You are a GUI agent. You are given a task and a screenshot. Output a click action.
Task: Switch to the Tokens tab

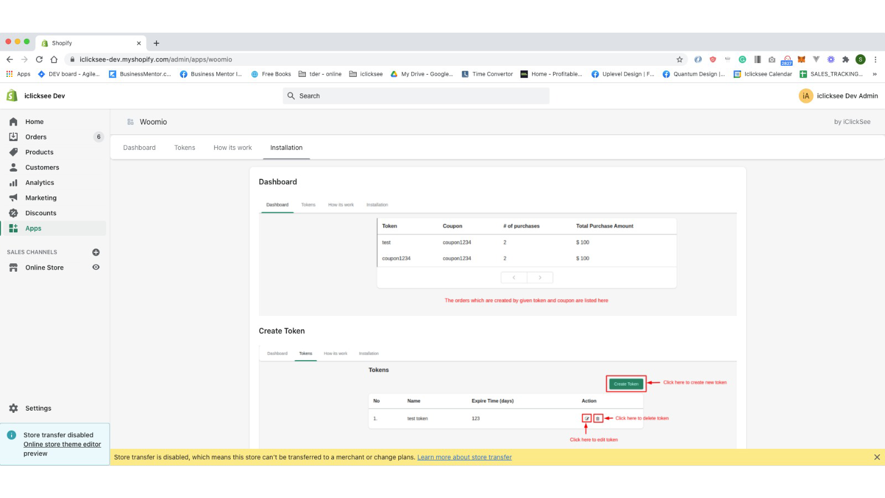[185, 148]
